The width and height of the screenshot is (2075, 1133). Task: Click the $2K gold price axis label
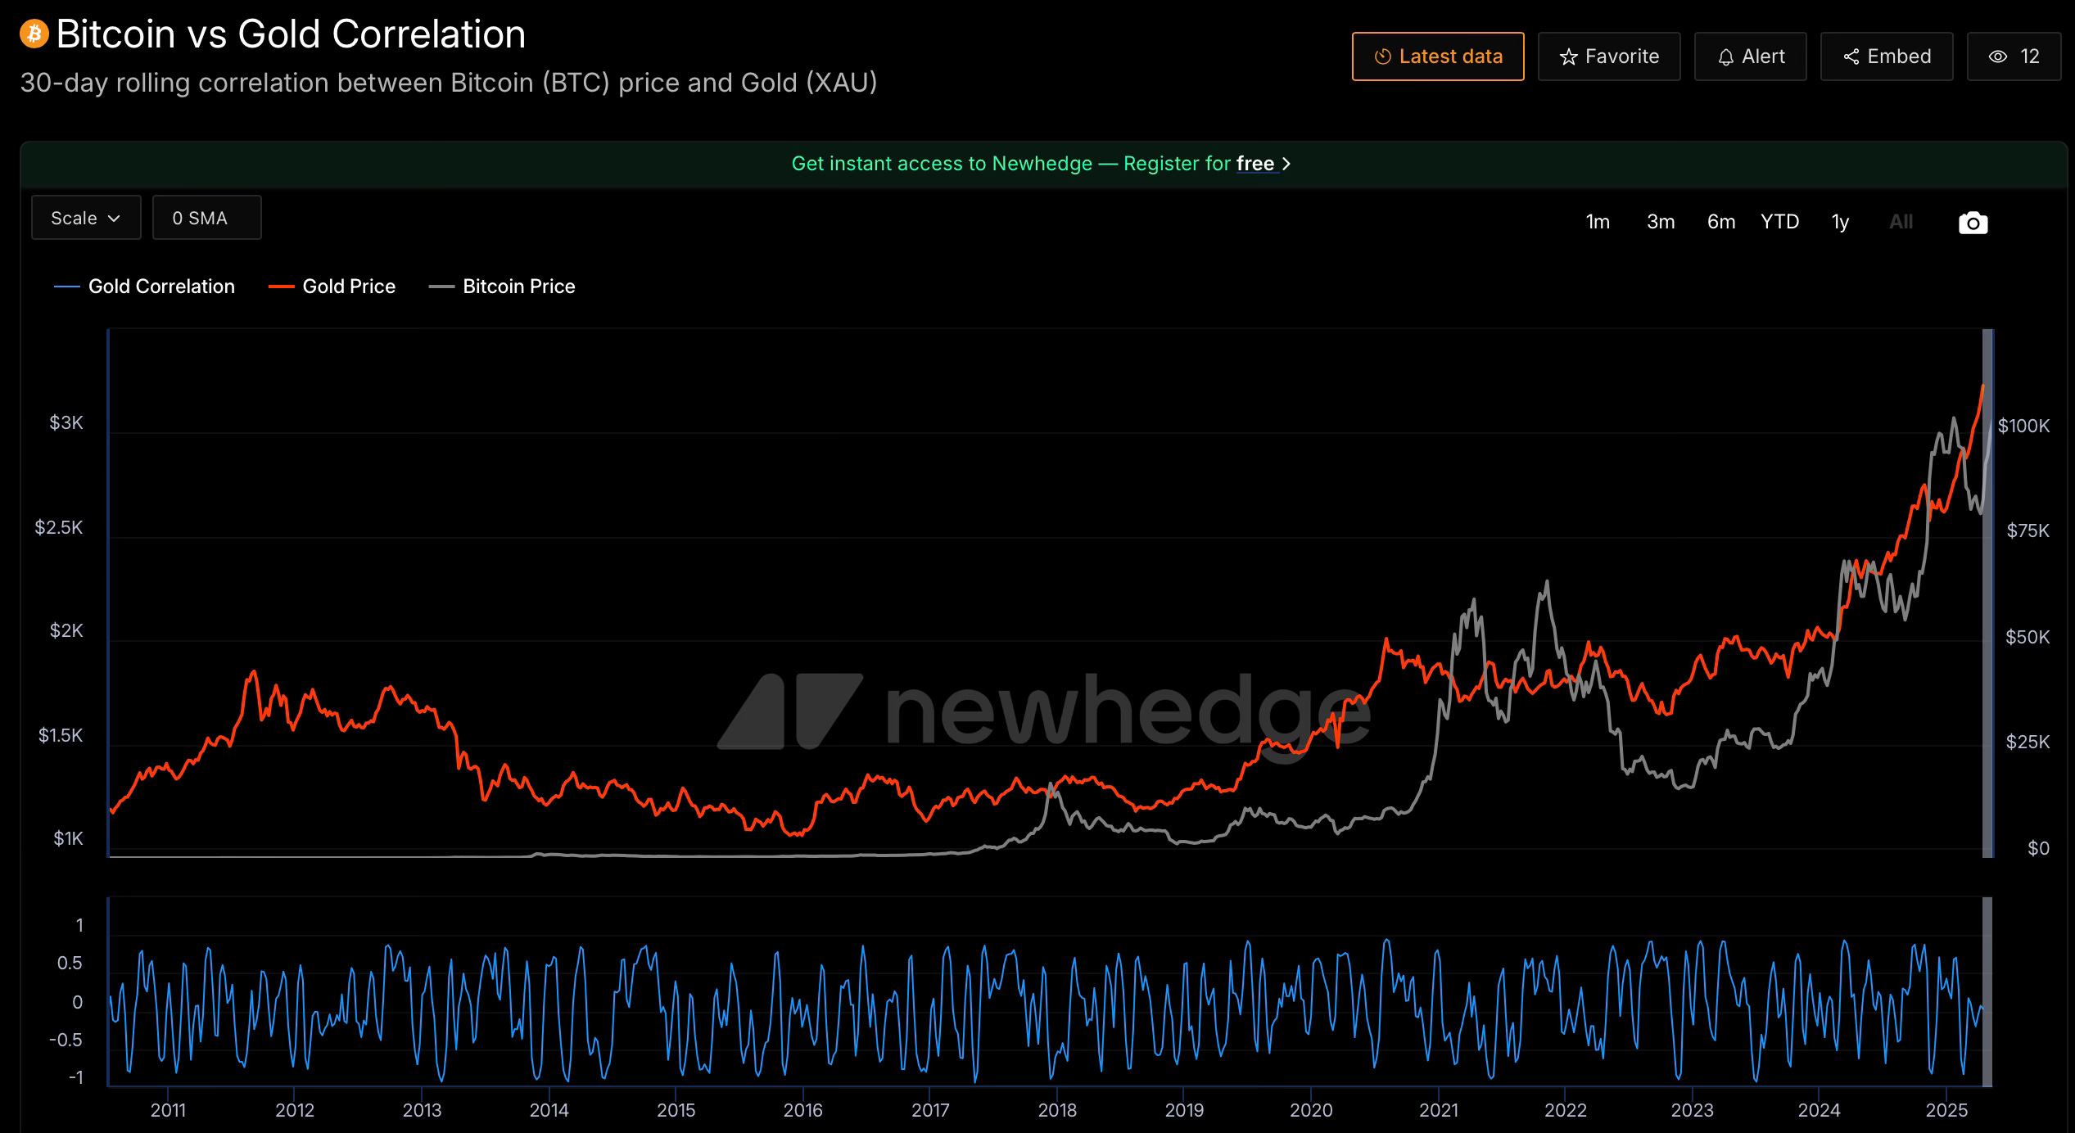point(66,630)
